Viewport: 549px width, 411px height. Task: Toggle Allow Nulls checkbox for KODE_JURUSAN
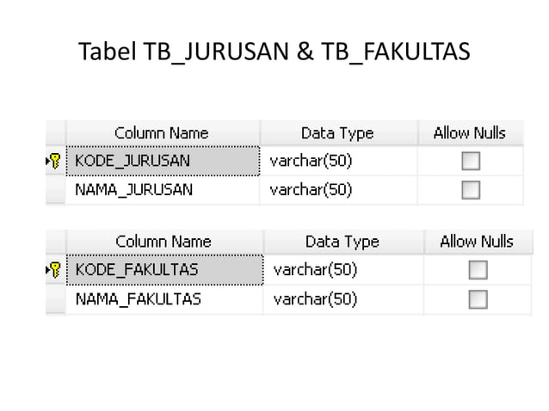471,161
